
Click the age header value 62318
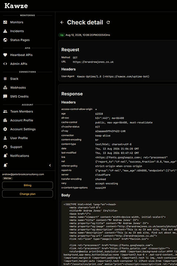(99, 114)
